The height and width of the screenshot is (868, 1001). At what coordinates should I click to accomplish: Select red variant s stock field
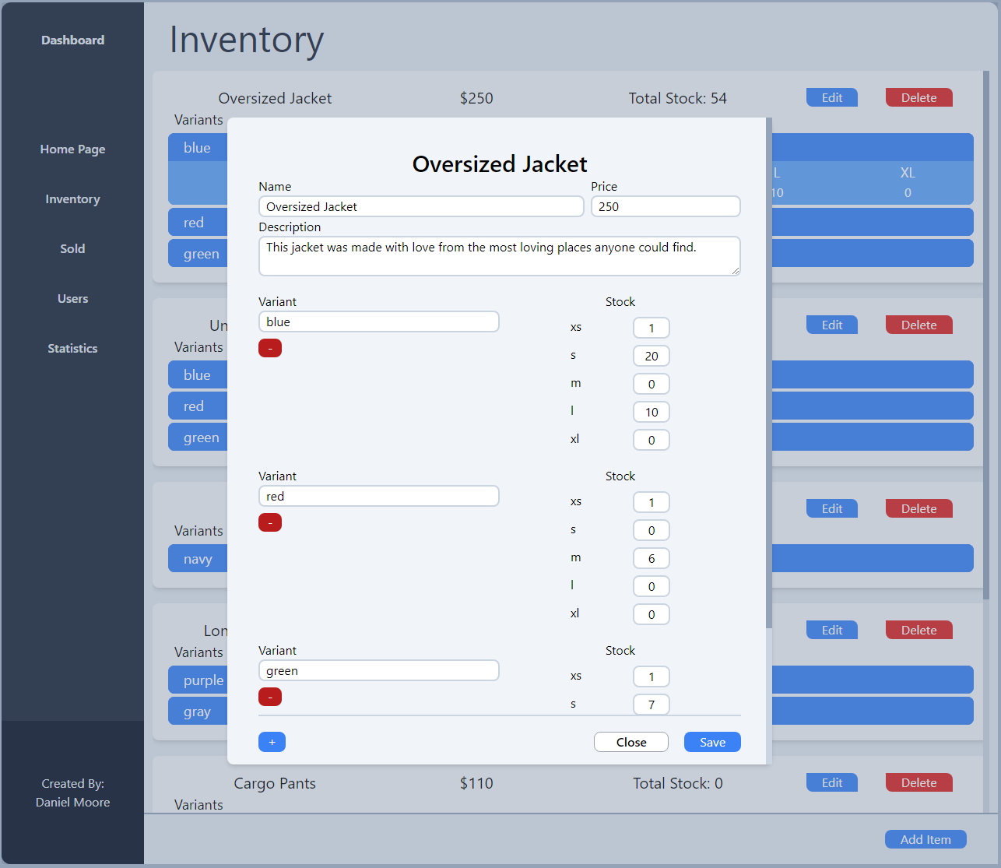(652, 530)
